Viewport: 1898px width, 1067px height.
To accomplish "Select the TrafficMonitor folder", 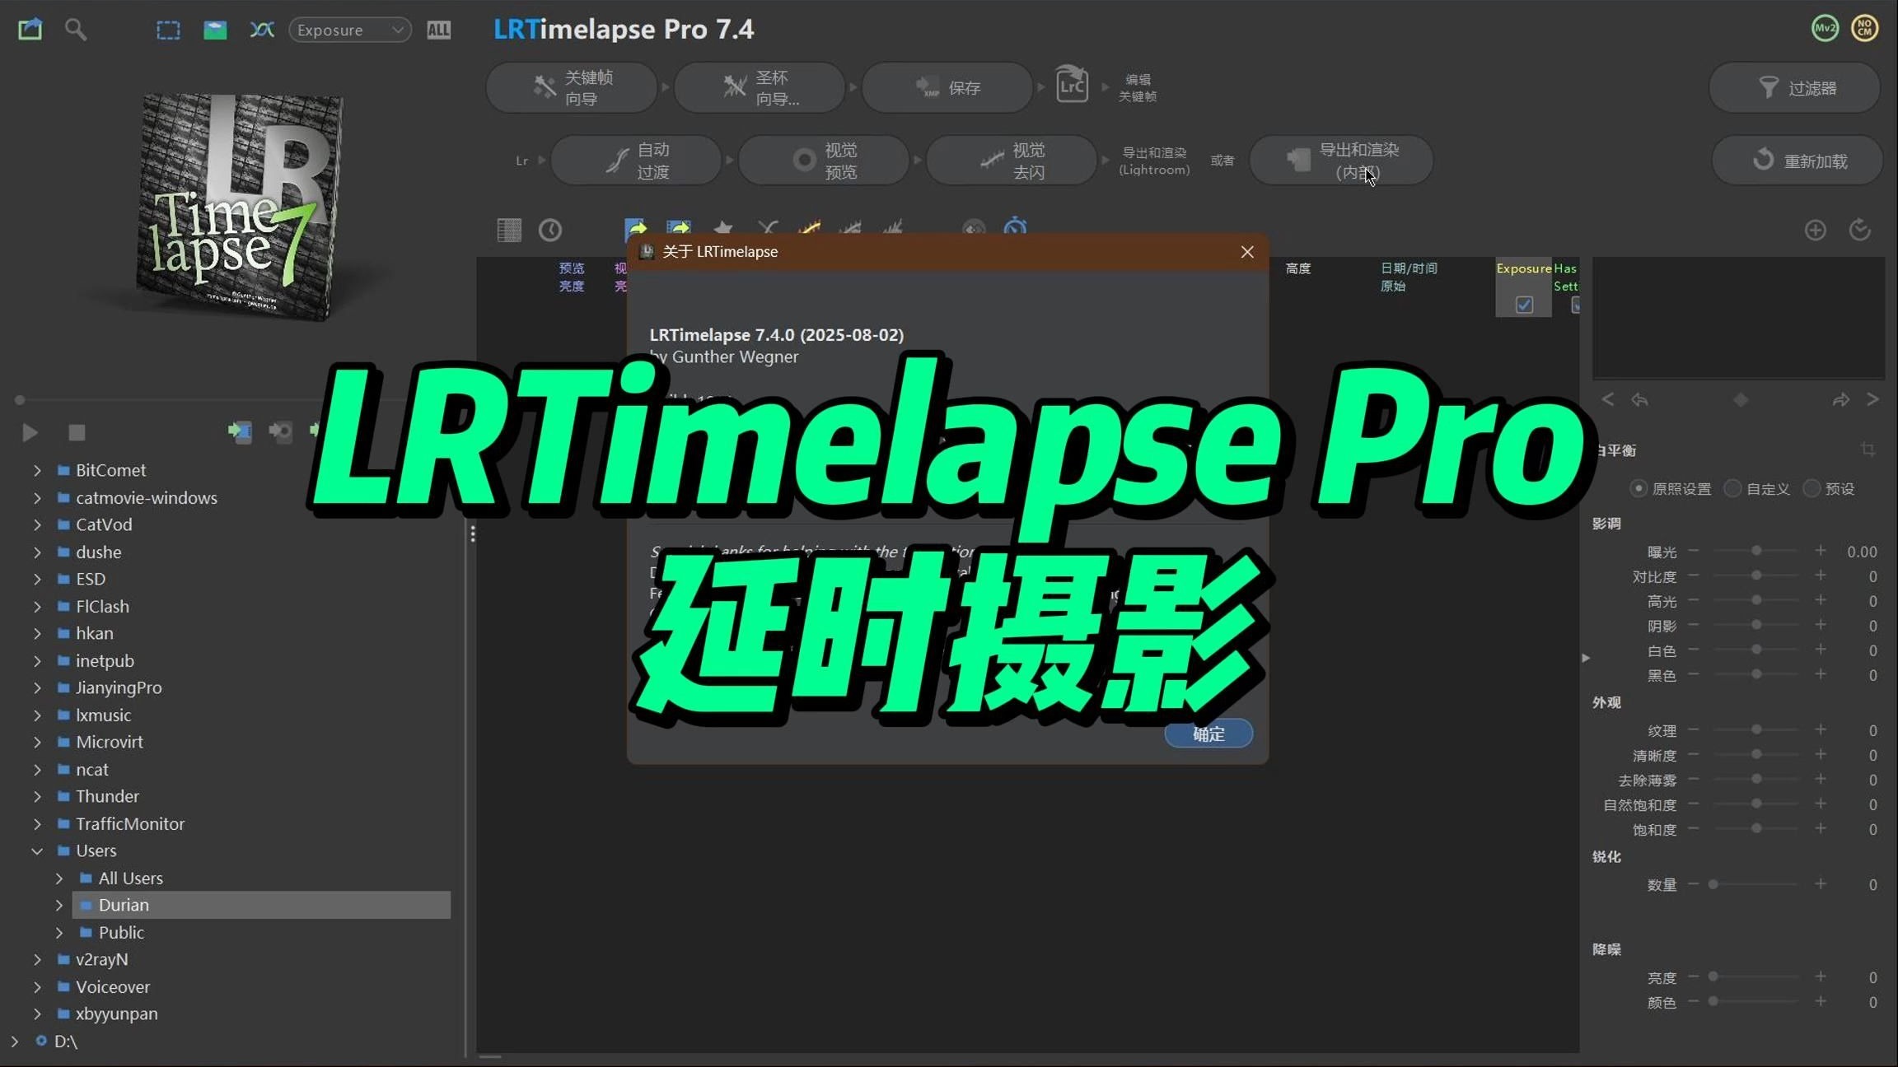I will click(129, 824).
